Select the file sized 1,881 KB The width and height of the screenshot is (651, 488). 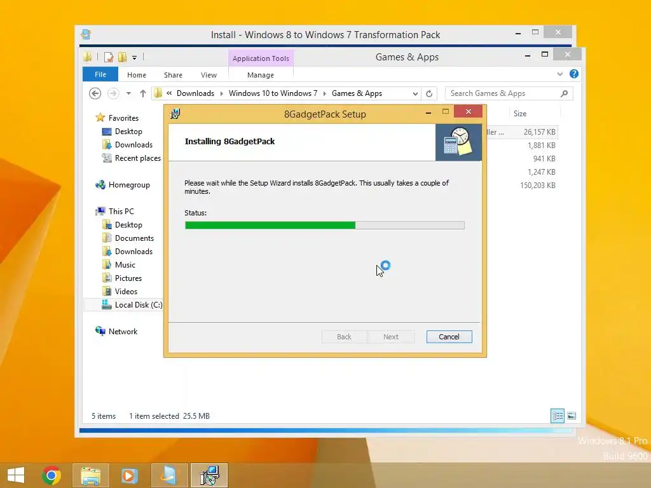[541, 146]
